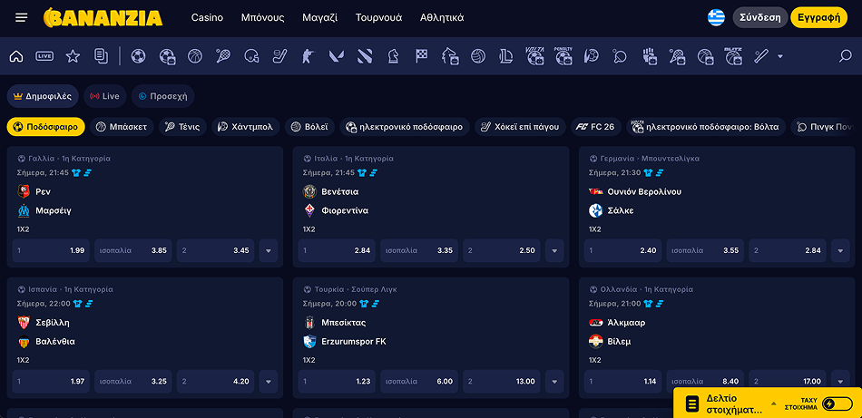
Task: Select the racing checkered flag icon
Action: point(421,56)
